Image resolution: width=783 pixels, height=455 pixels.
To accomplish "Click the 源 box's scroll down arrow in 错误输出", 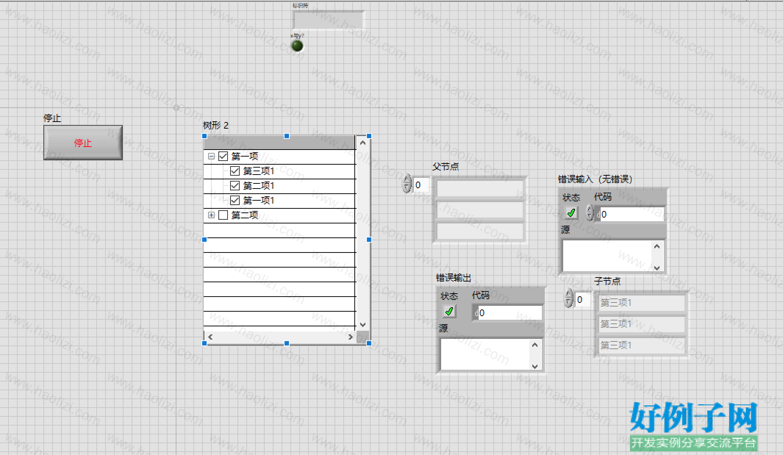I will coord(535,366).
